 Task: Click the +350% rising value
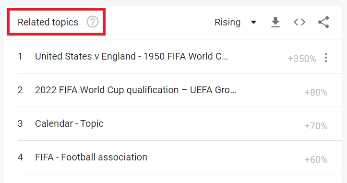(302, 59)
